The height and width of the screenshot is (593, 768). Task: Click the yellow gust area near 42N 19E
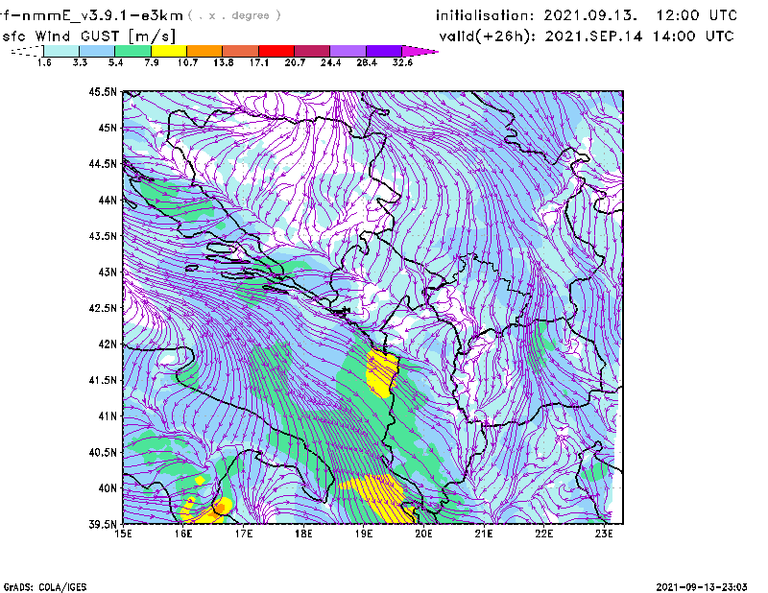381,372
